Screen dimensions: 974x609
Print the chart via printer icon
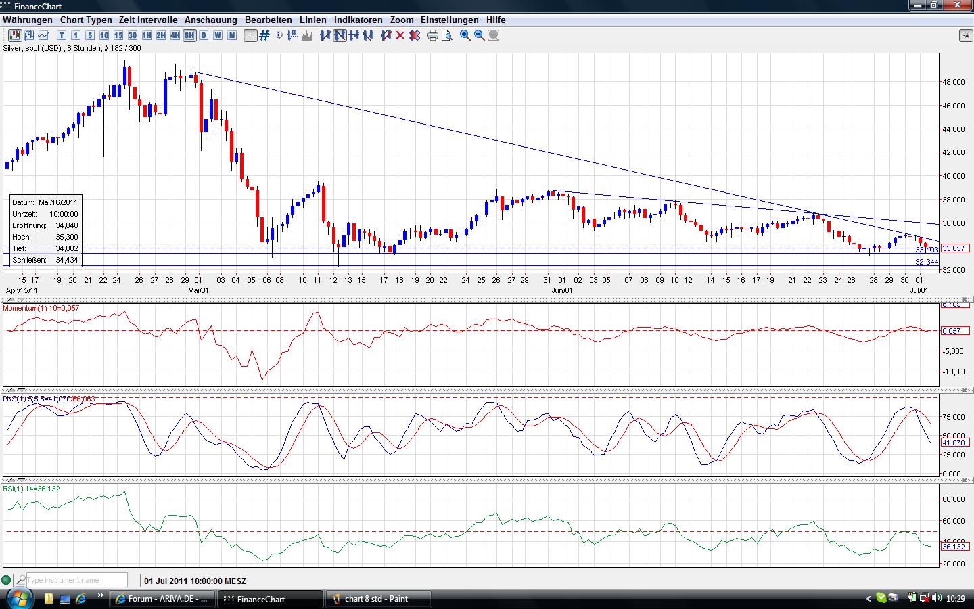point(433,35)
